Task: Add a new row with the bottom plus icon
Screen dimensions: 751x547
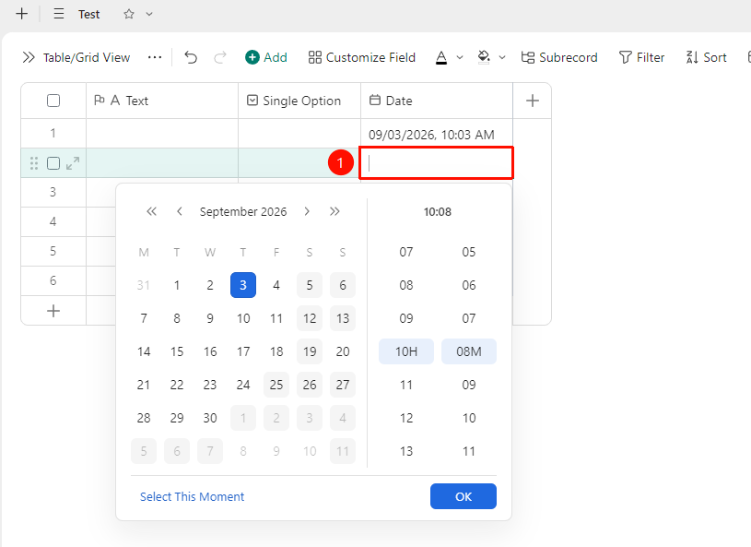Action: (53, 311)
